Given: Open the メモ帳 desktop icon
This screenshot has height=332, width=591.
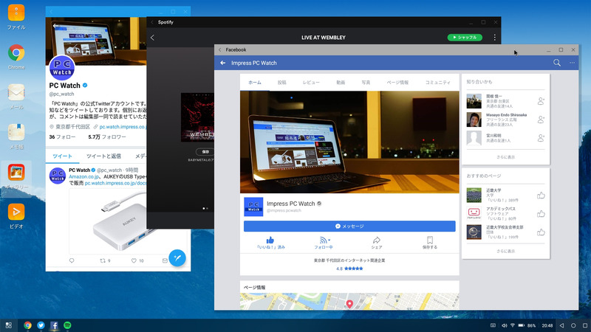Looking at the screenshot, I should pyautogui.click(x=16, y=133).
